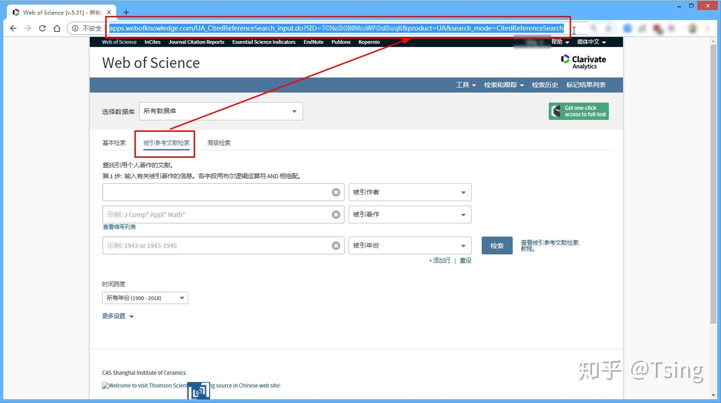Switch to the 高级检索 tab
The width and height of the screenshot is (721, 403).
tap(219, 143)
